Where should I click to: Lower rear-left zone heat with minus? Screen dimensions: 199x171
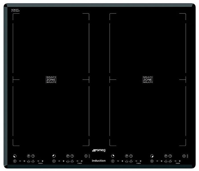coord(59,161)
